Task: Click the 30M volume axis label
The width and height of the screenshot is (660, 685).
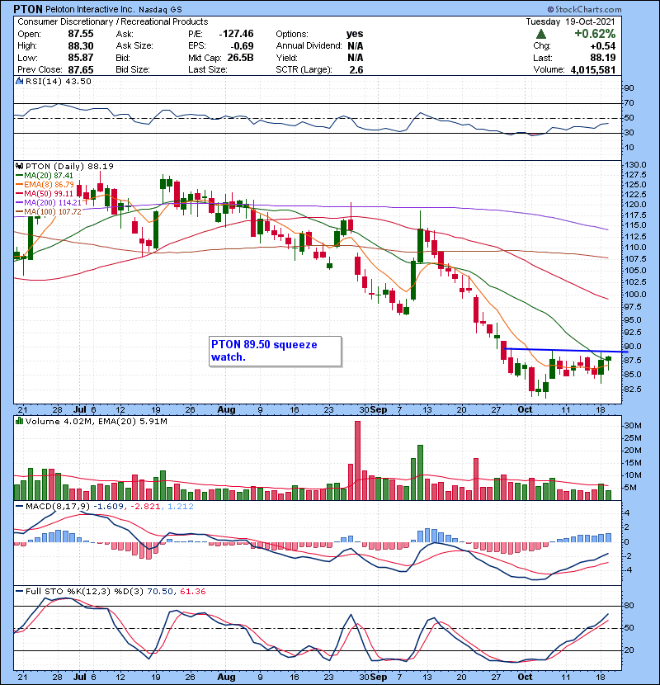Action: click(x=633, y=426)
